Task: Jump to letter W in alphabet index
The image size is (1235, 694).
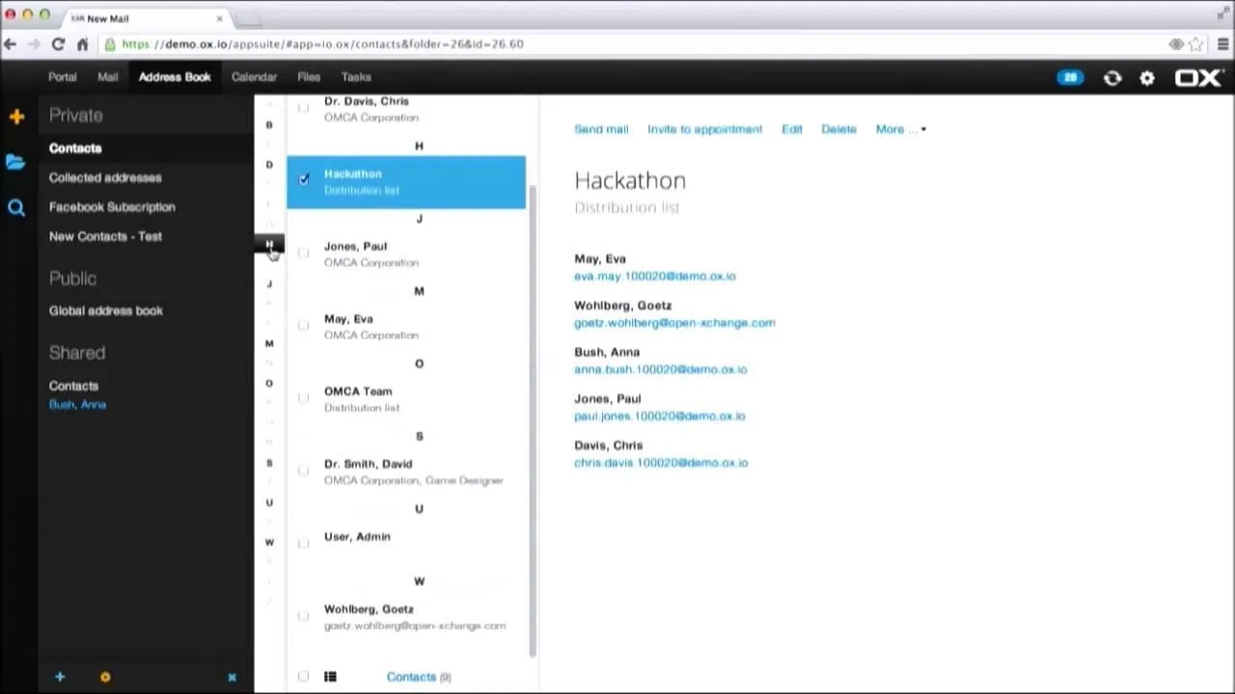Action: [269, 543]
